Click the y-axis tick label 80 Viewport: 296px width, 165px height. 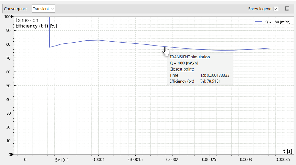tap(8, 44)
